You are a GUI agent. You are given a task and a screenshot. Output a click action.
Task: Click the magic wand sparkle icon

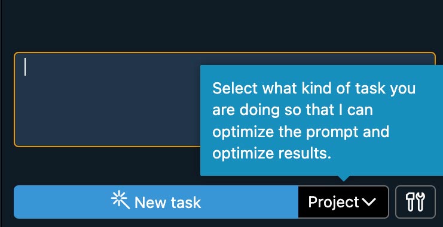(x=120, y=200)
